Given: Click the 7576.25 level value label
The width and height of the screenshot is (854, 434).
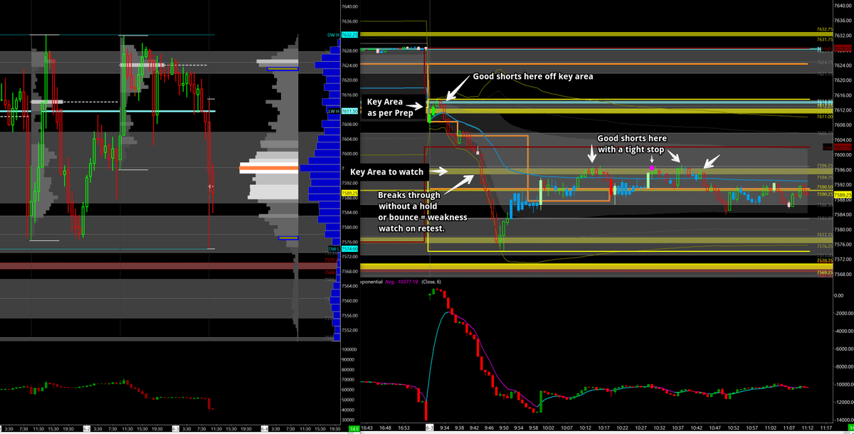Looking at the screenshot, I should pos(823,246).
